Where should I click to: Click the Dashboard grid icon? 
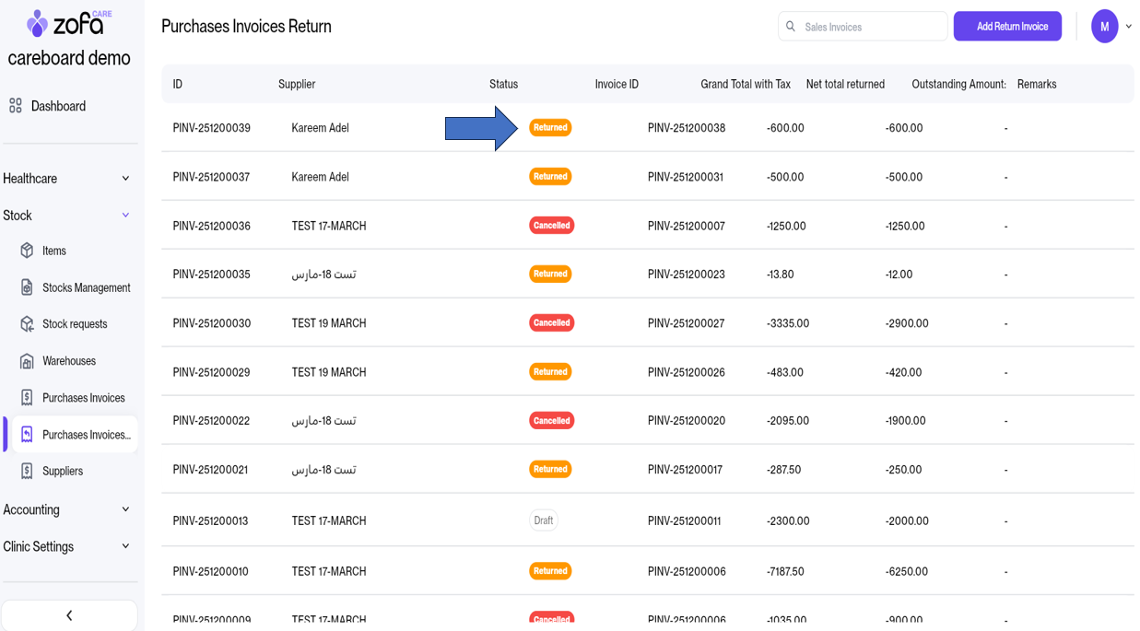pyautogui.click(x=16, y=106)
